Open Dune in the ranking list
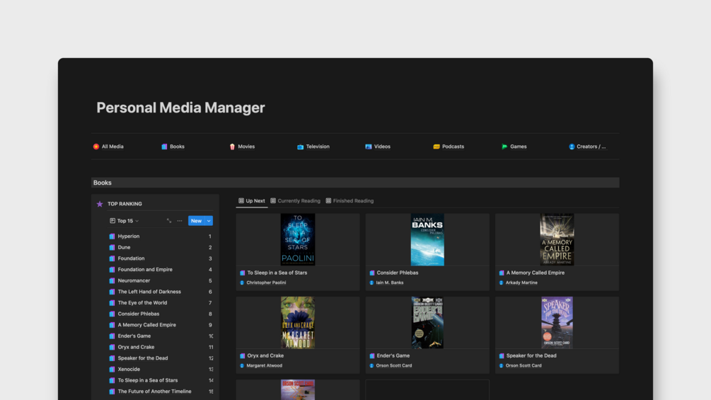 (x=161, y=247)
